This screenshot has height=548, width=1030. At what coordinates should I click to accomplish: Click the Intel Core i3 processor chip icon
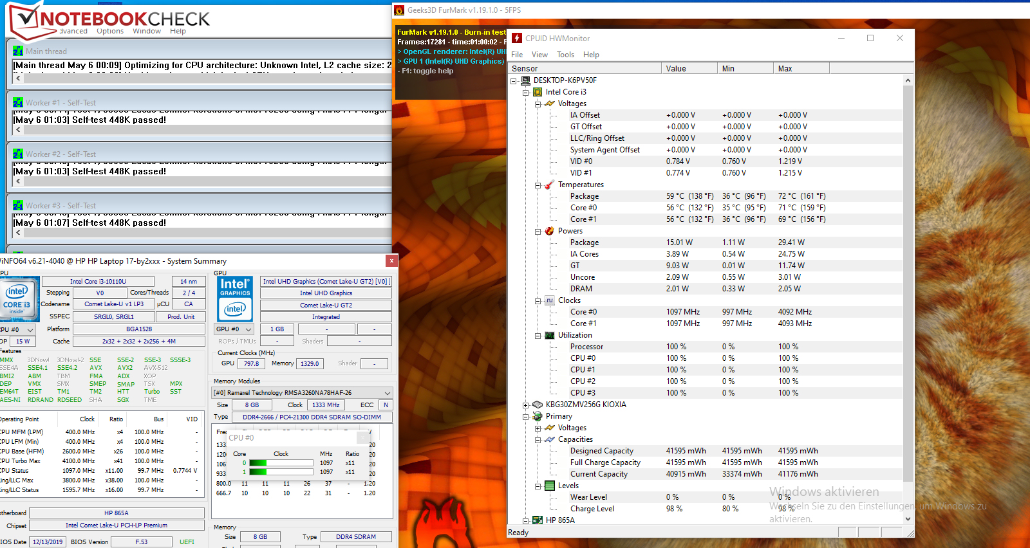538,92
